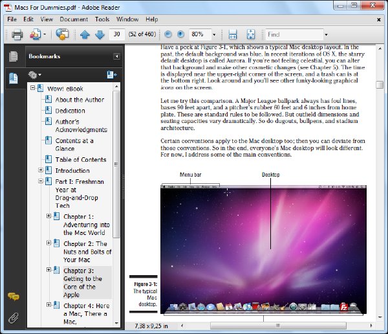The image size is (388, 334).
Task: Click the globe web conference icon
Action: click(x=62, y=34)
